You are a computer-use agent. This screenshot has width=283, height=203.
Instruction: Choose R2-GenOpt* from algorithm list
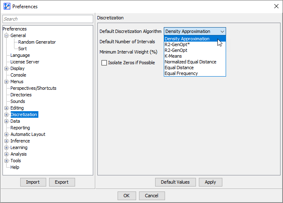[177, 44]
